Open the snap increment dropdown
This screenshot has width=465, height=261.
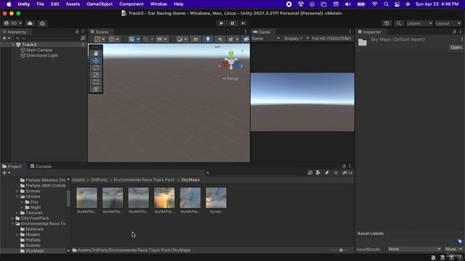coord(161,39)
